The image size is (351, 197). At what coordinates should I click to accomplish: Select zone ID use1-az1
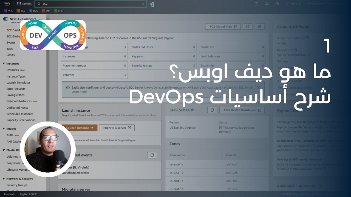231,181
